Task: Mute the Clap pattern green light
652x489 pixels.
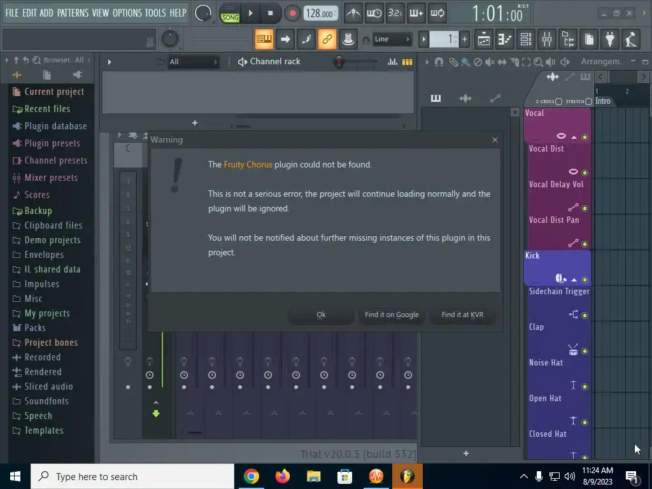Action: tap(585, 351)
